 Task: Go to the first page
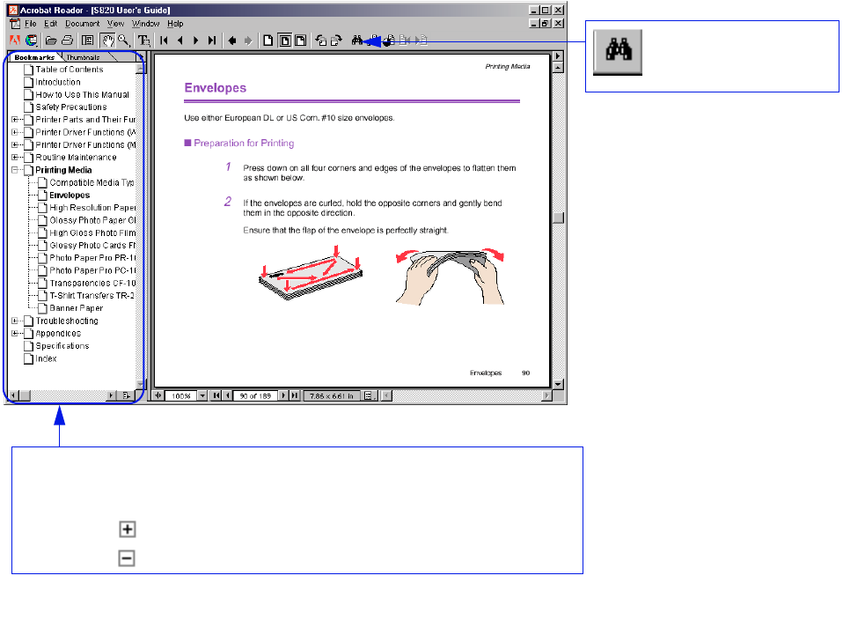165,41
